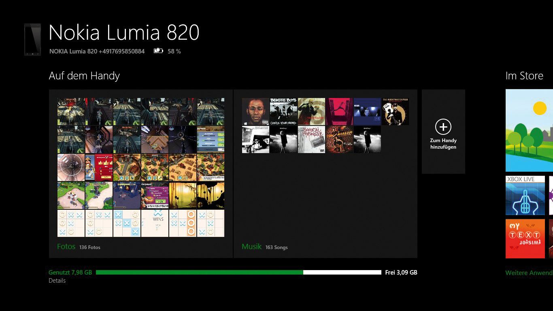Open the WINS tic-tac-toe photo thumbnail
Screen dimensions: 553x311
[x=155, y=223]
